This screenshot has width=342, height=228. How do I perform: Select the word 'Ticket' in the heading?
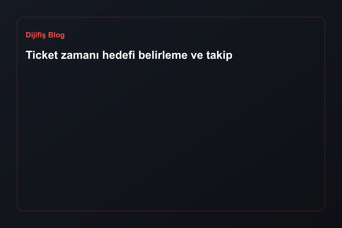point(42,55)
